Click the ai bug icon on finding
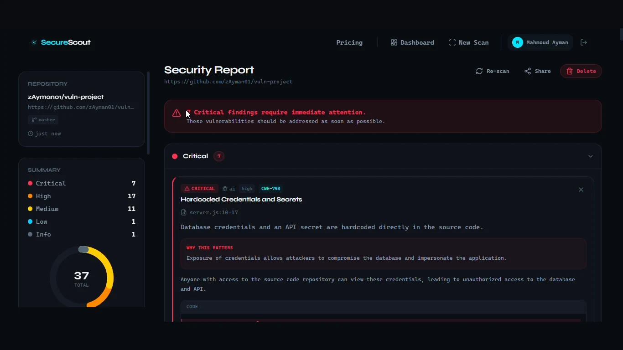623x350 pixels. coord(225,189)
